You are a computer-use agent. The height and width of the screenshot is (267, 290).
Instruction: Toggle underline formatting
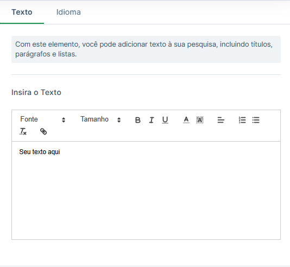[165, 120]
